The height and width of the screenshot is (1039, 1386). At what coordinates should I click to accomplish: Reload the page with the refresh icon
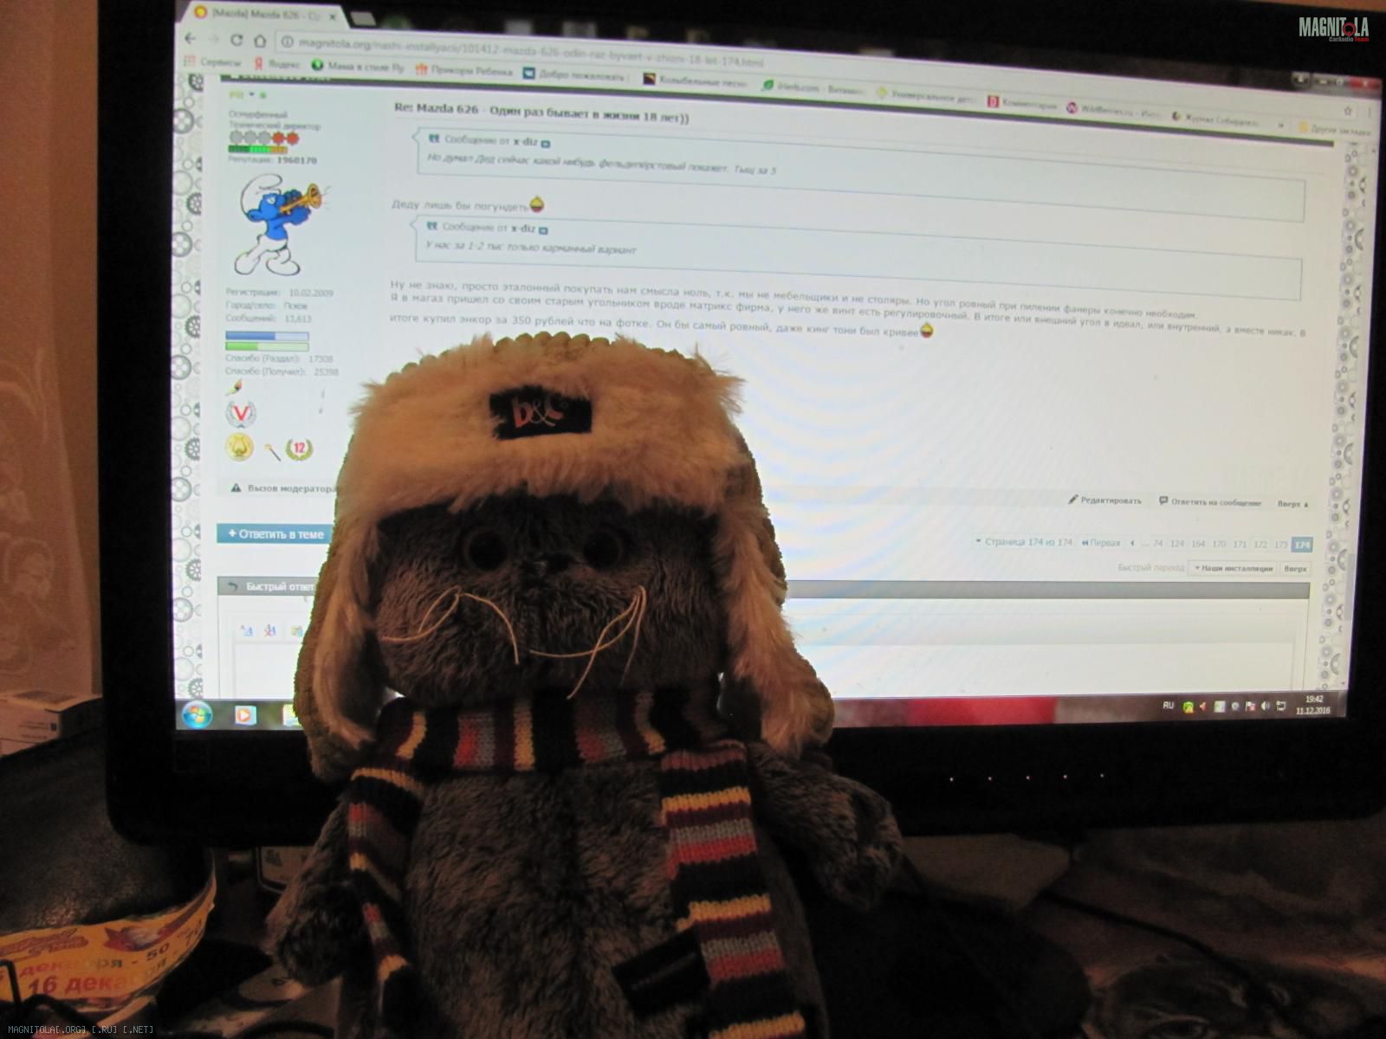tap(236, 40)
